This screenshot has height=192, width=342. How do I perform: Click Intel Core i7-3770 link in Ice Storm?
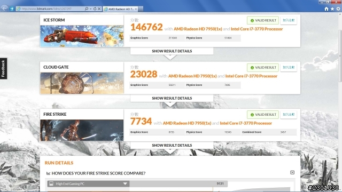tap(256, 29)
